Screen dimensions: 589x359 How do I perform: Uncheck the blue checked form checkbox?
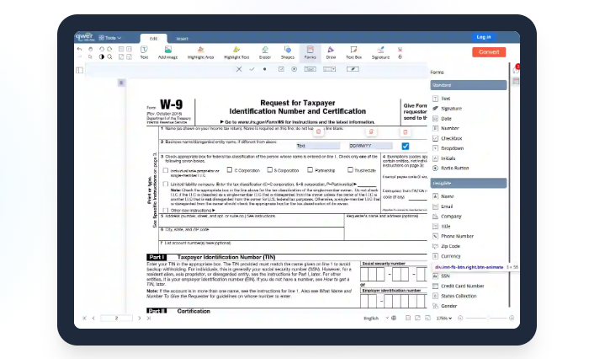[406, 146]
